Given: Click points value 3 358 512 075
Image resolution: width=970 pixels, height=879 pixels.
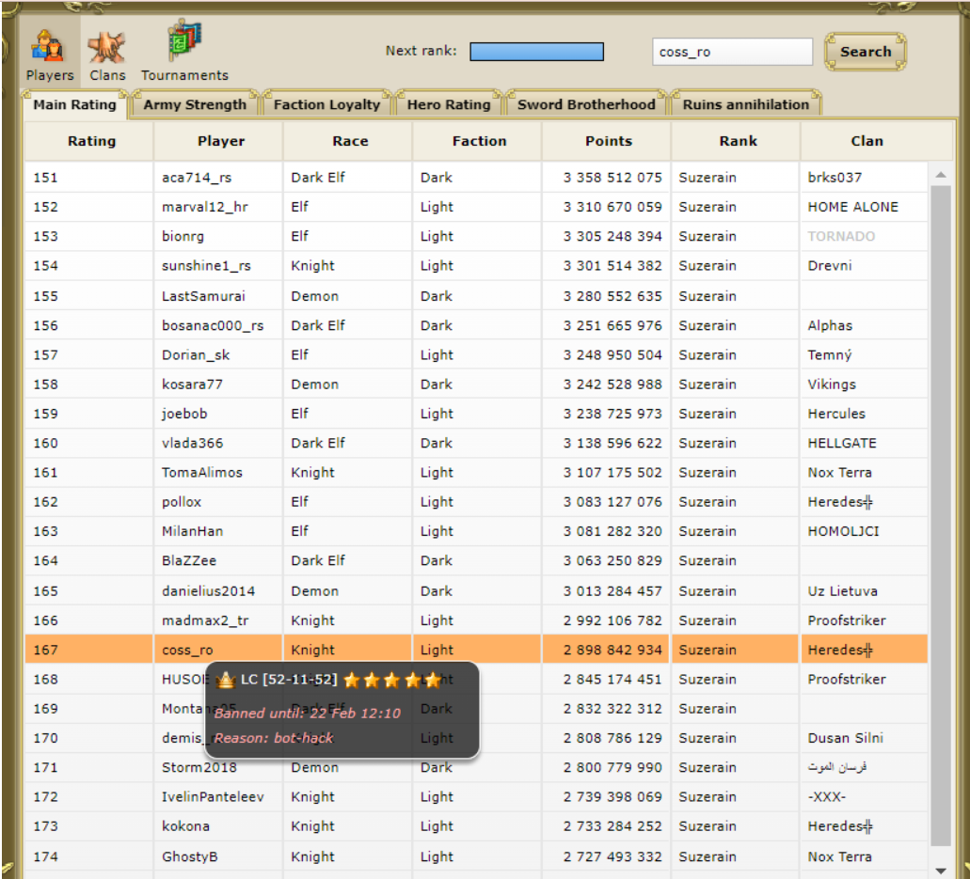Looking at the screenshot, I should click(x=612, y=178).
